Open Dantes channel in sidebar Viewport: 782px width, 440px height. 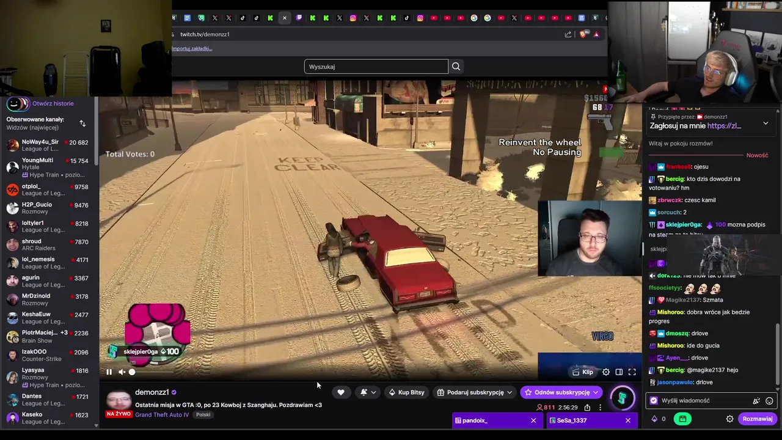49,400
